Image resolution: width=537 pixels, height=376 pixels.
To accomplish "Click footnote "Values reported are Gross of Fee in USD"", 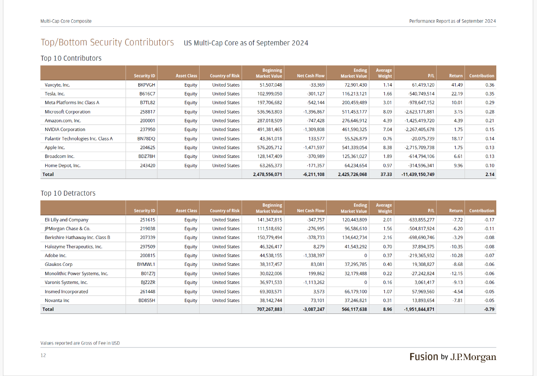I will (80, 343).
